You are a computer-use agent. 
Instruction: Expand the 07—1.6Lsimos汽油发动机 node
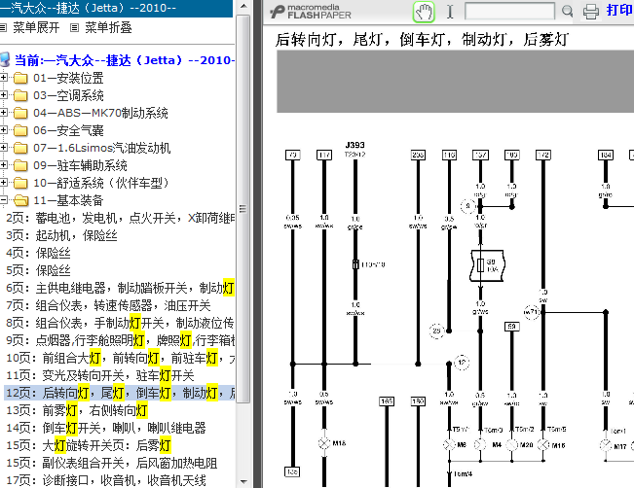3,148
